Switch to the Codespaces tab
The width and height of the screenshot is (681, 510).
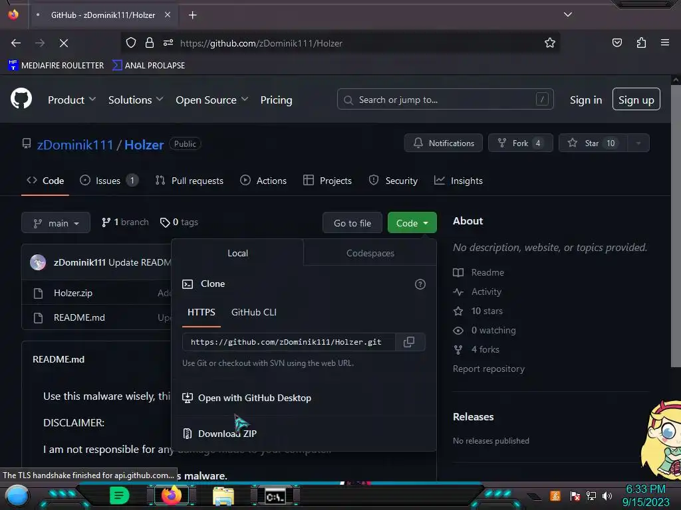coord(370,253)
